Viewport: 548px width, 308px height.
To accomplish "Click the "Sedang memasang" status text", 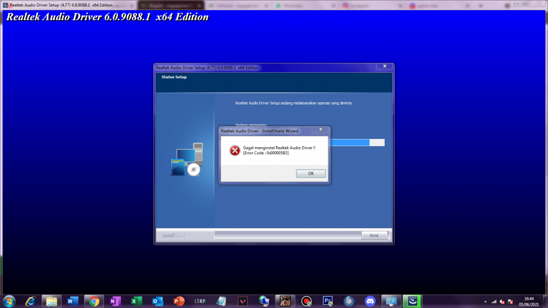I will [x=250, y=125].
